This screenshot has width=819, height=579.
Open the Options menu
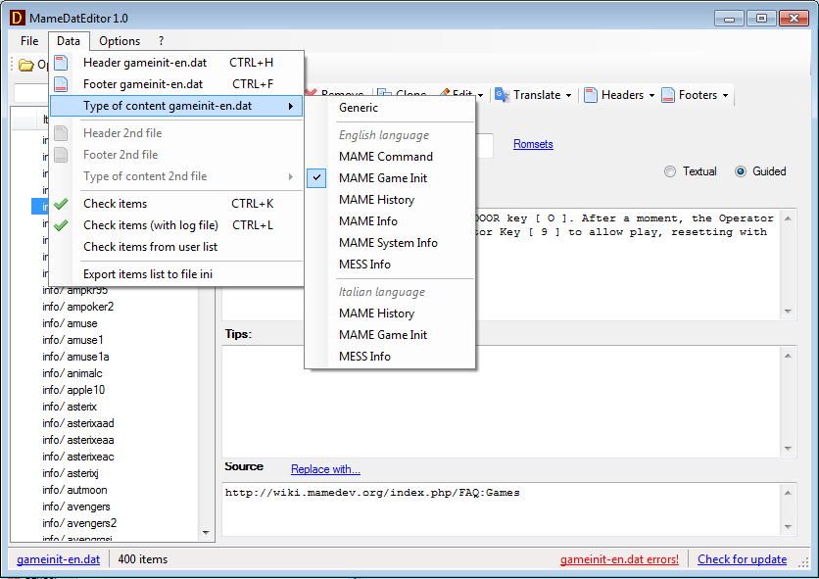120,41
